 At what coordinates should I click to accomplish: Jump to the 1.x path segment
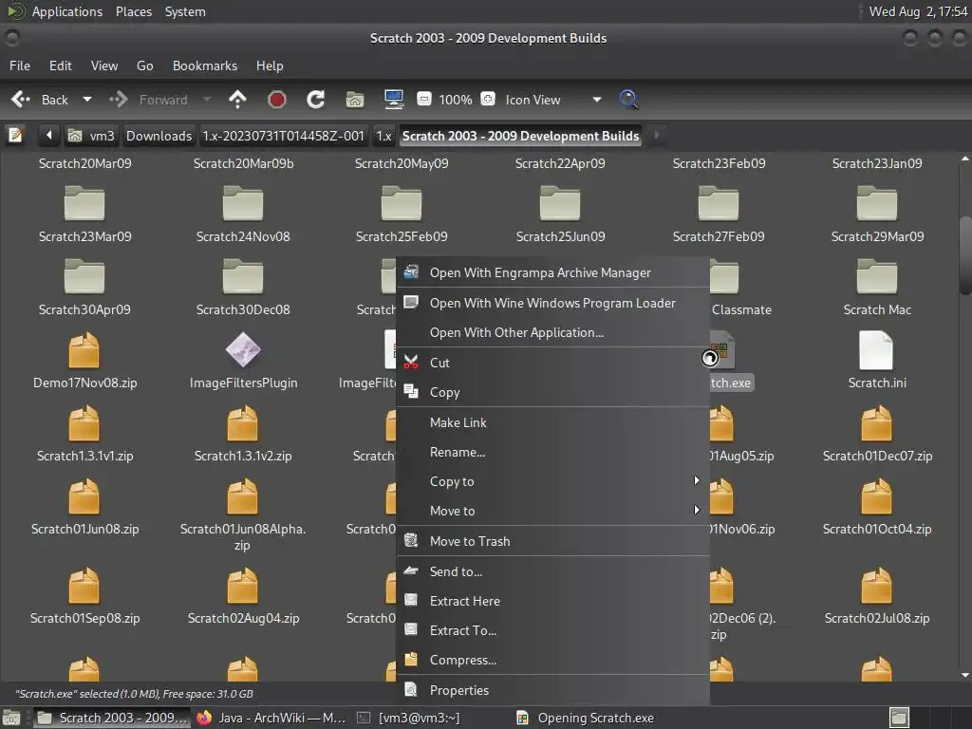point(383,136)
